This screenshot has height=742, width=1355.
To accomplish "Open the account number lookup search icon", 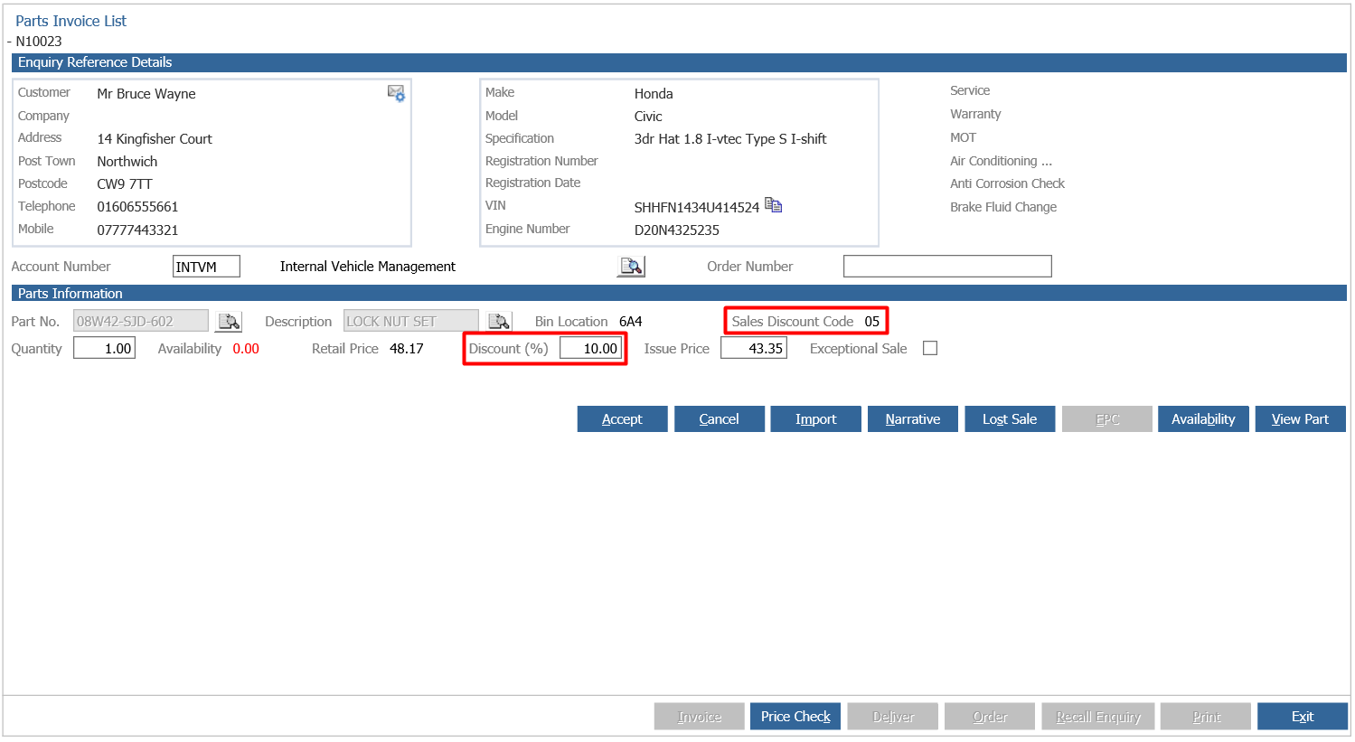I will (631, 267).
